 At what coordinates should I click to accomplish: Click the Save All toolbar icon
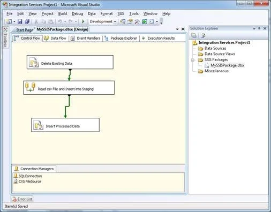27,21
